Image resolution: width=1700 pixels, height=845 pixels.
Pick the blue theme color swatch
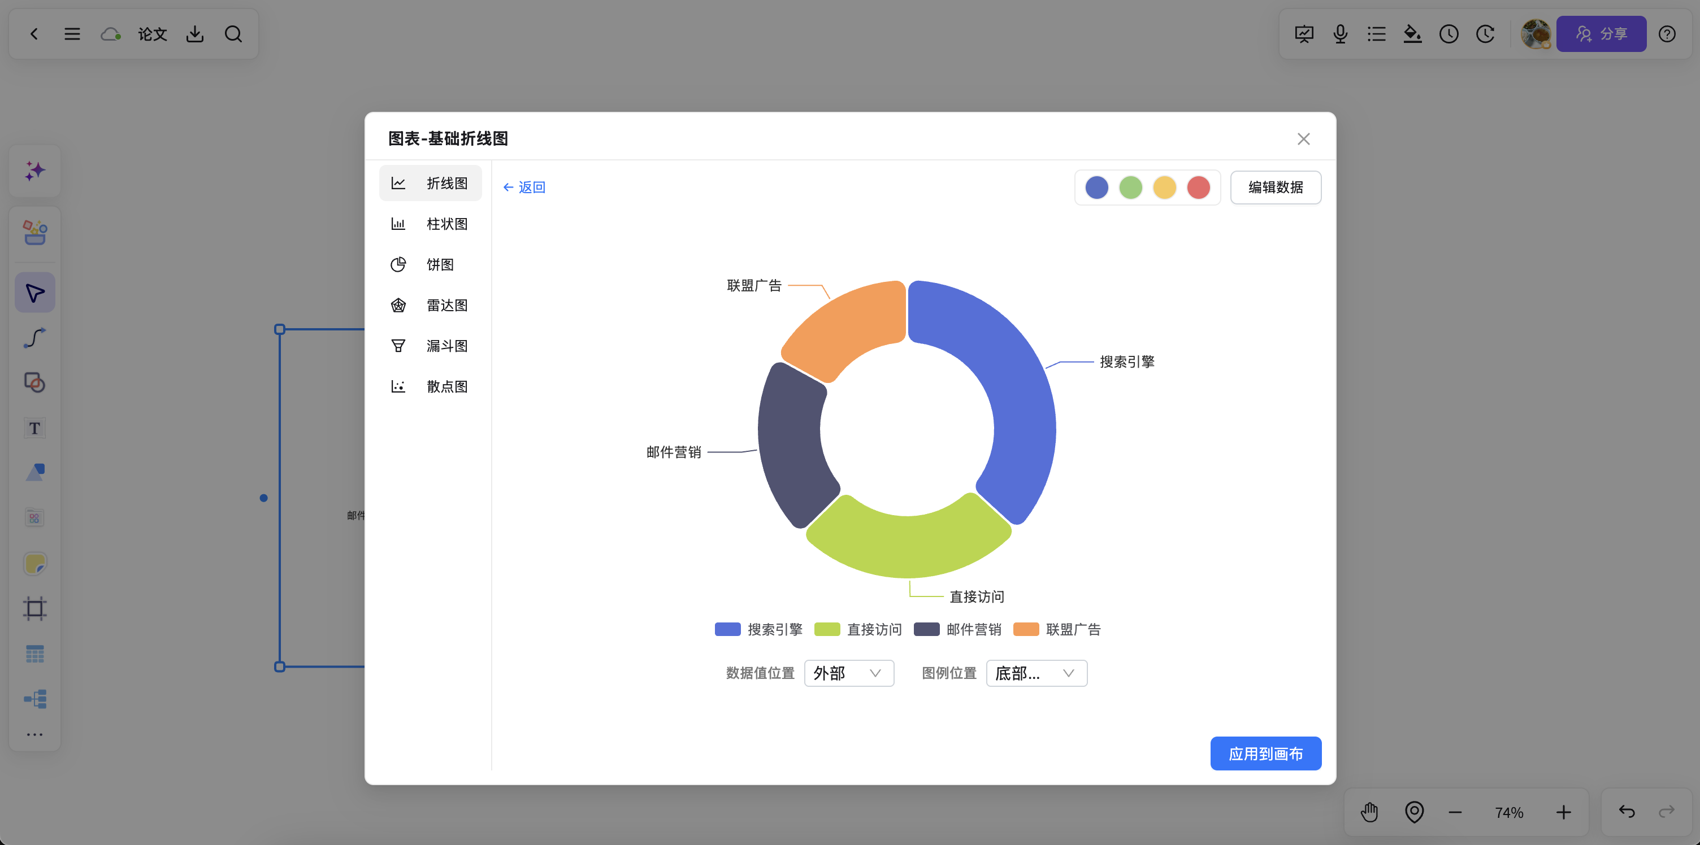(1097, 188)
